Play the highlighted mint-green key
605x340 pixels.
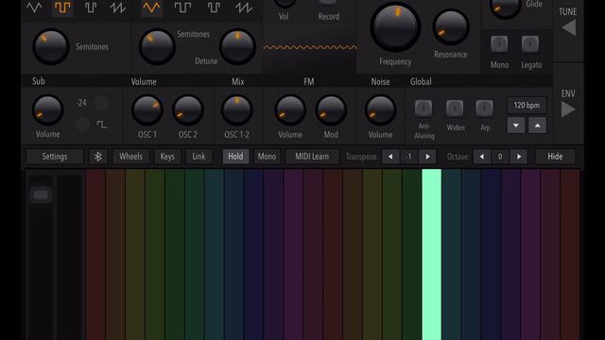(x=431, y=254)
